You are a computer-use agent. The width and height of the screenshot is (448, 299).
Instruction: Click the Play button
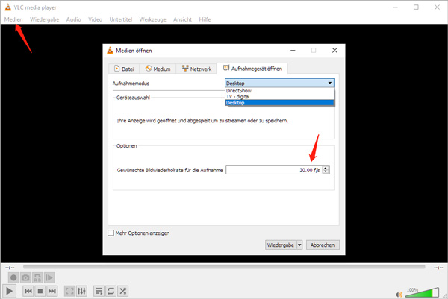(x=10, y=290)
